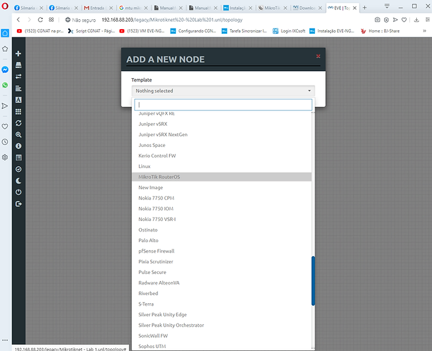Open speed dial grid icon near address bar
432x351 pixels.
51,20
